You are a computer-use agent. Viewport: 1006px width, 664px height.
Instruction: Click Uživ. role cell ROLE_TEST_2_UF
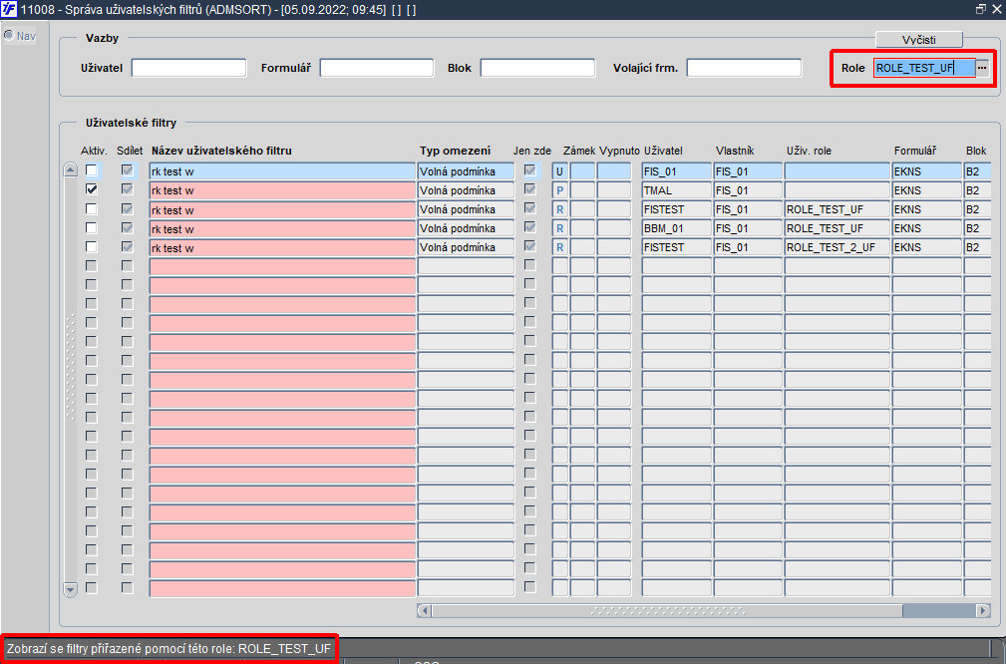[838, 247]
